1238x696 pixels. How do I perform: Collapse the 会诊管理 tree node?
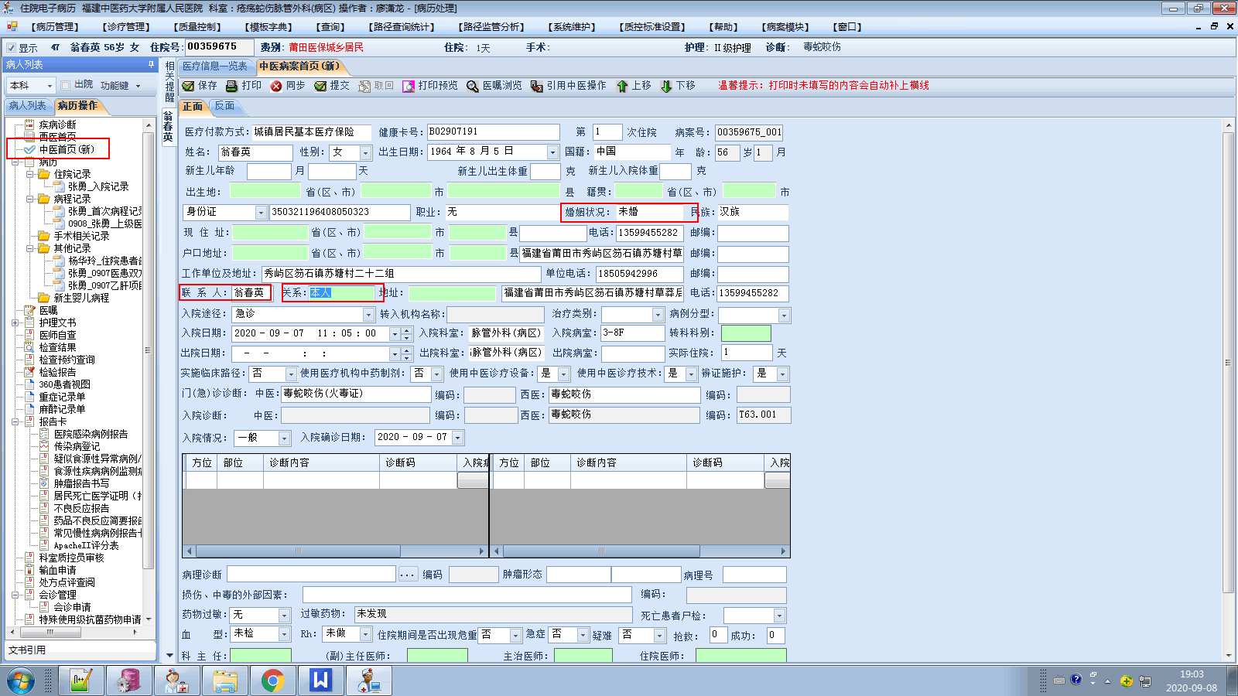[15, 595]
